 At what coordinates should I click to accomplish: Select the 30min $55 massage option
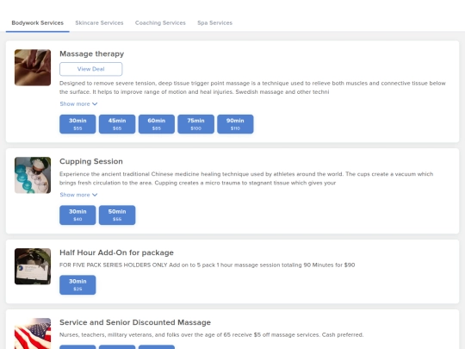77,124
